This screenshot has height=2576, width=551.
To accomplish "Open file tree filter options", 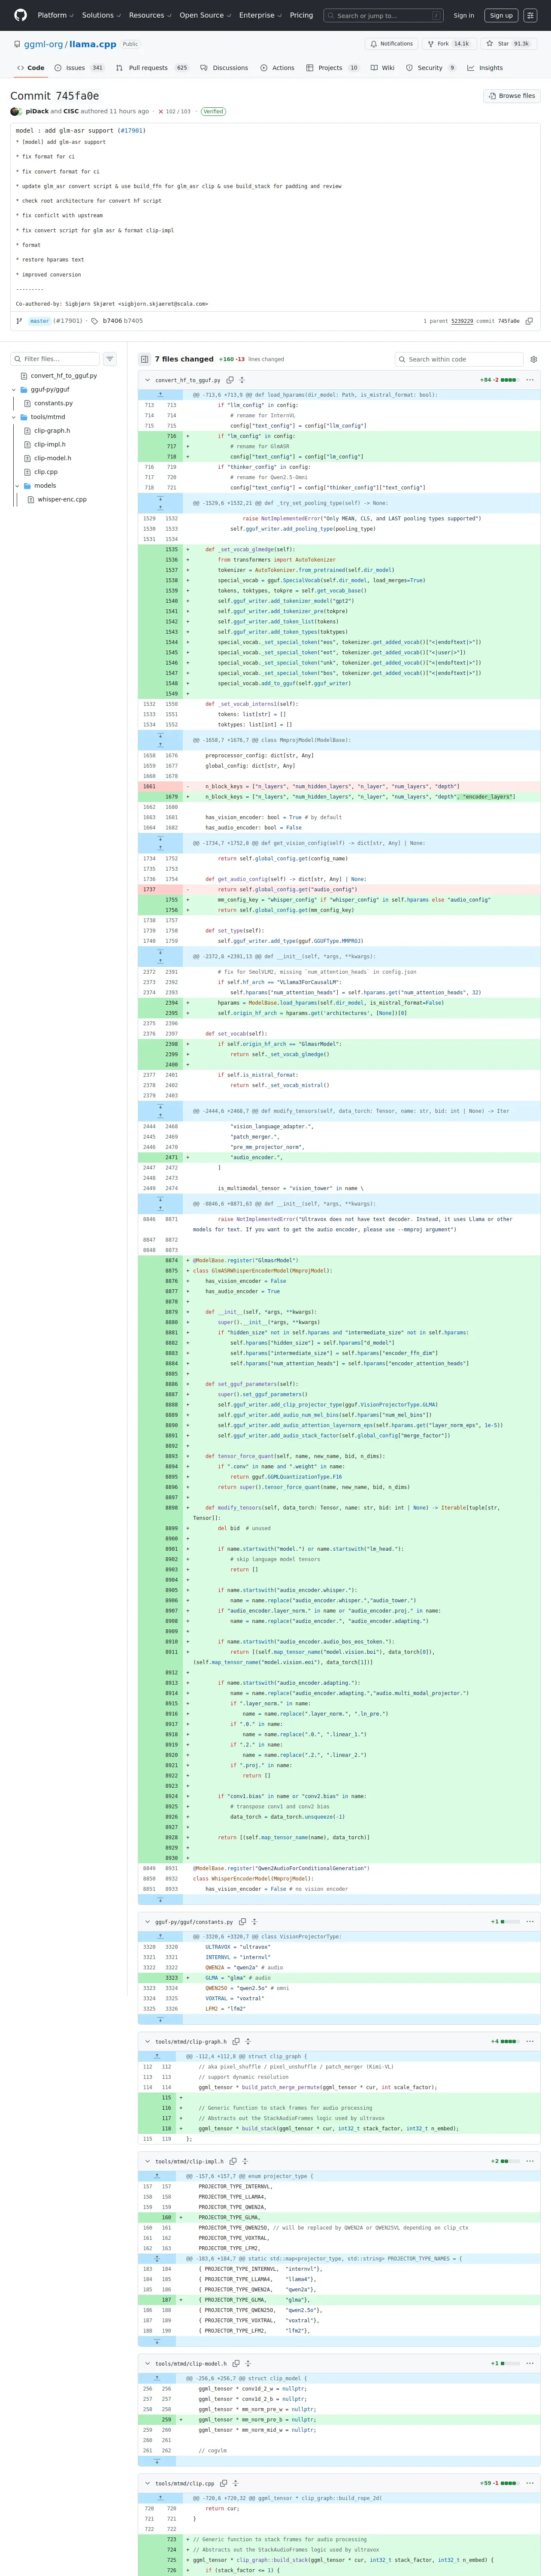I will click(110, 359).
